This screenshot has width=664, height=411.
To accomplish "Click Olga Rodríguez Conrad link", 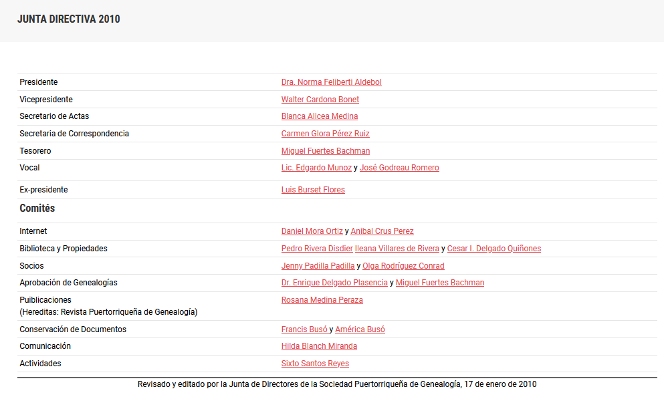I will [403, 266].
